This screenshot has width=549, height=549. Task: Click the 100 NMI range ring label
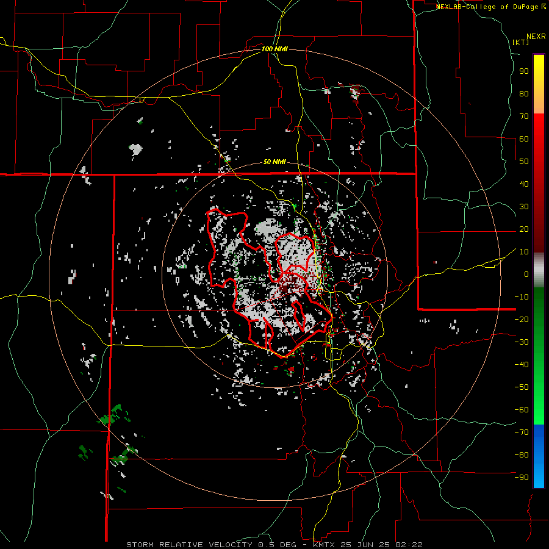tap(274, 49)
